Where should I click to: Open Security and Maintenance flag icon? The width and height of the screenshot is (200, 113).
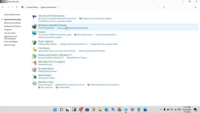34,17
